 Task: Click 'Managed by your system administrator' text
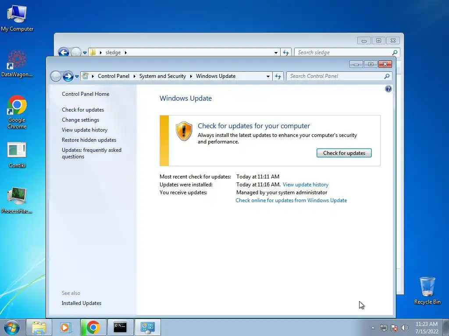click(282, 192)
